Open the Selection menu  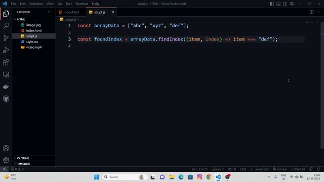click(x=36, y=4)
